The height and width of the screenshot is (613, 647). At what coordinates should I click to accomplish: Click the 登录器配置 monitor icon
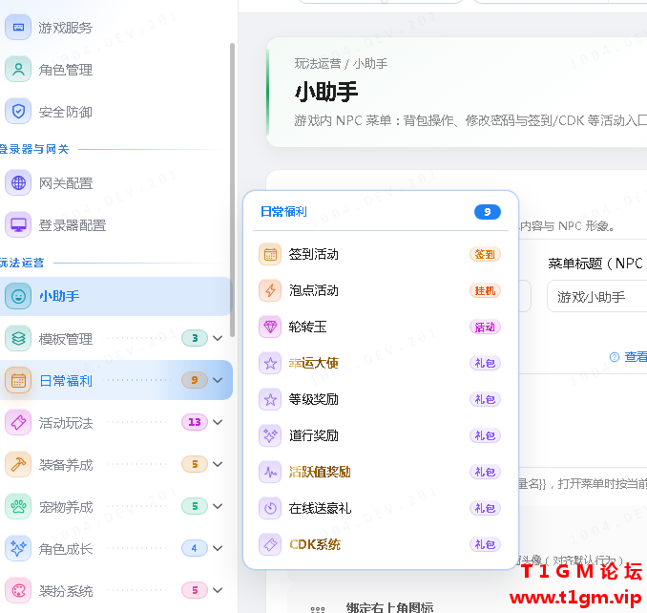(x=18, y=224)
